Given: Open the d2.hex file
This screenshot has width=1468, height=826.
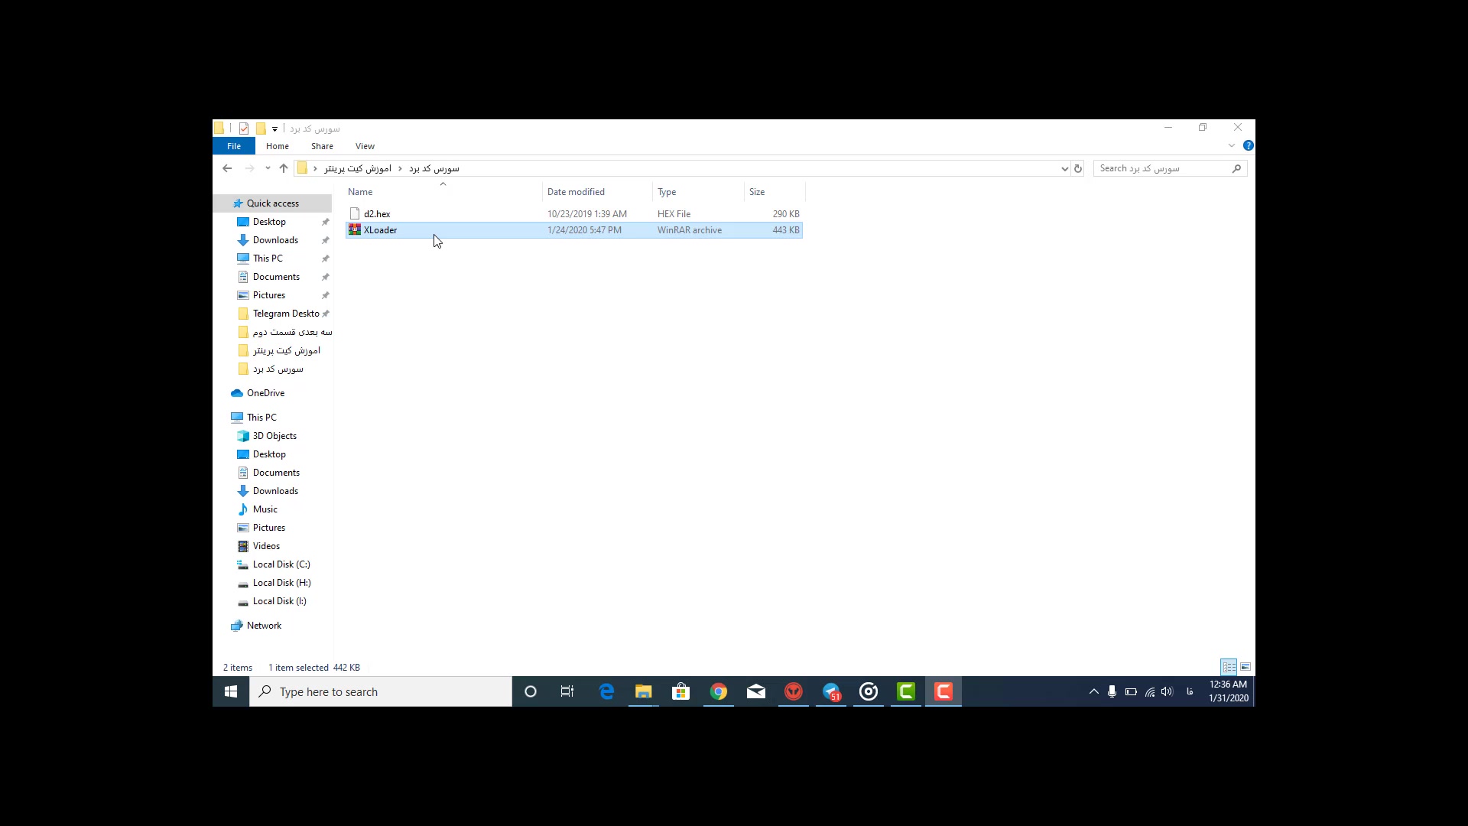Looking at the screenshot, I should (376, 213).
